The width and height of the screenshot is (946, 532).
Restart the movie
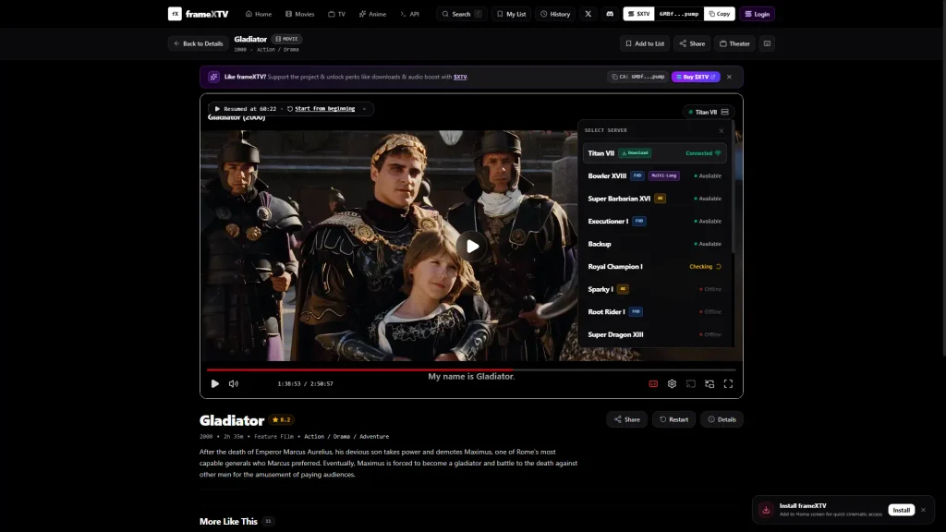point(673,420)
